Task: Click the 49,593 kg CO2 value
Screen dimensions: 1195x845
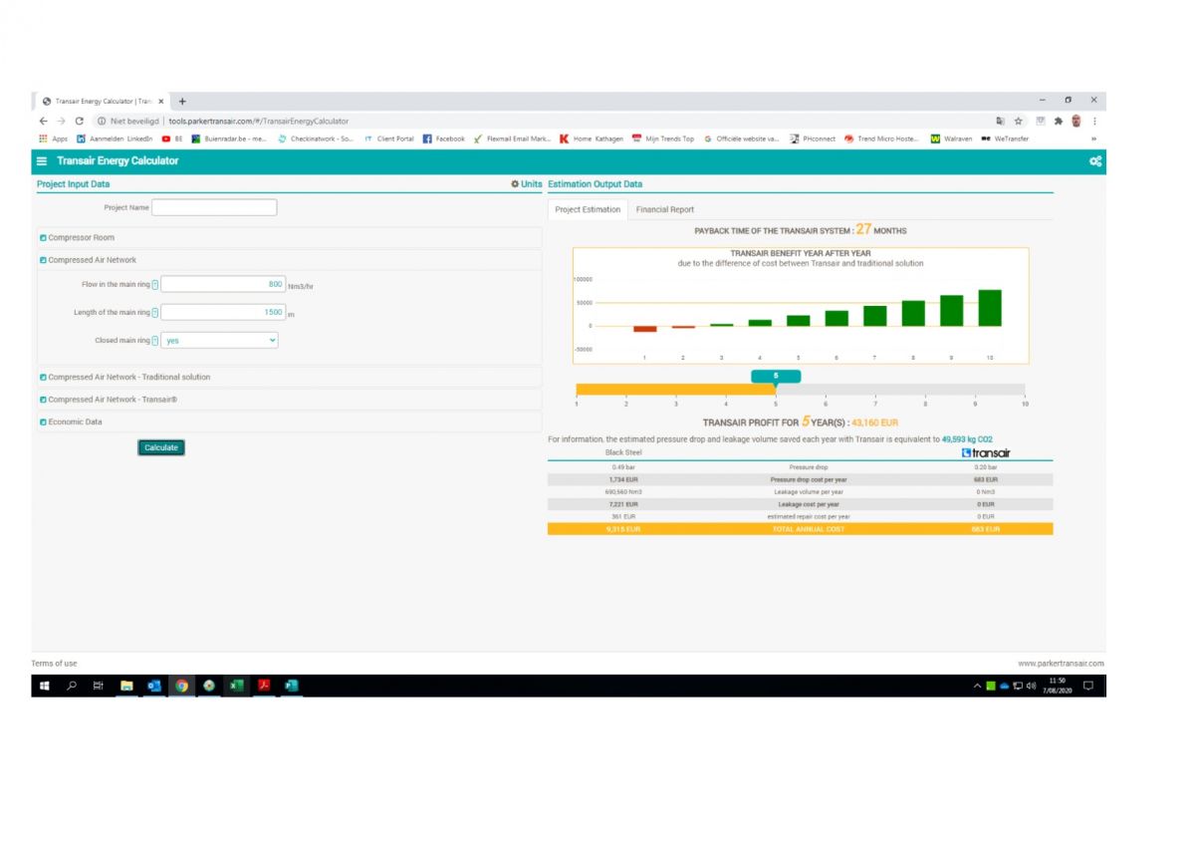Action: coord(967,438)
